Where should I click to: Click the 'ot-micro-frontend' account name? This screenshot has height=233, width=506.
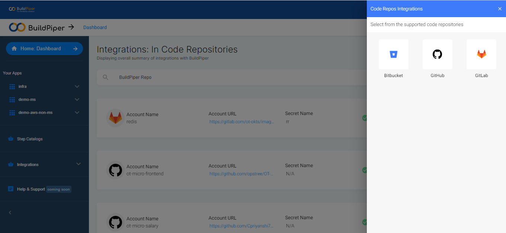[x=145, y=174]
